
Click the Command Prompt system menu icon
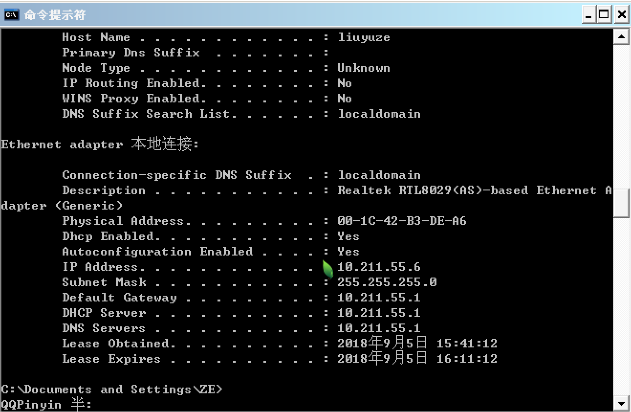[11, 15]
